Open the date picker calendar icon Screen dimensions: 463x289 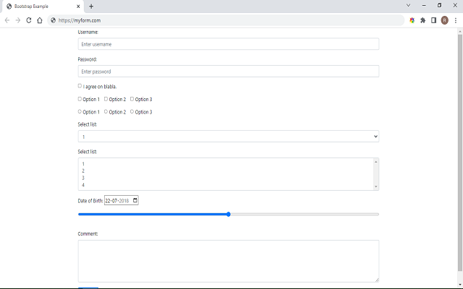click(135, 200)
